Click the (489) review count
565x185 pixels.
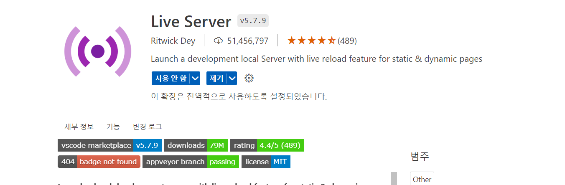click(x=347, y=41)
